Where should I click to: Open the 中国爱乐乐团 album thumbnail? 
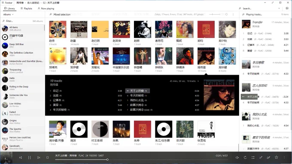(x=121, y=56)
